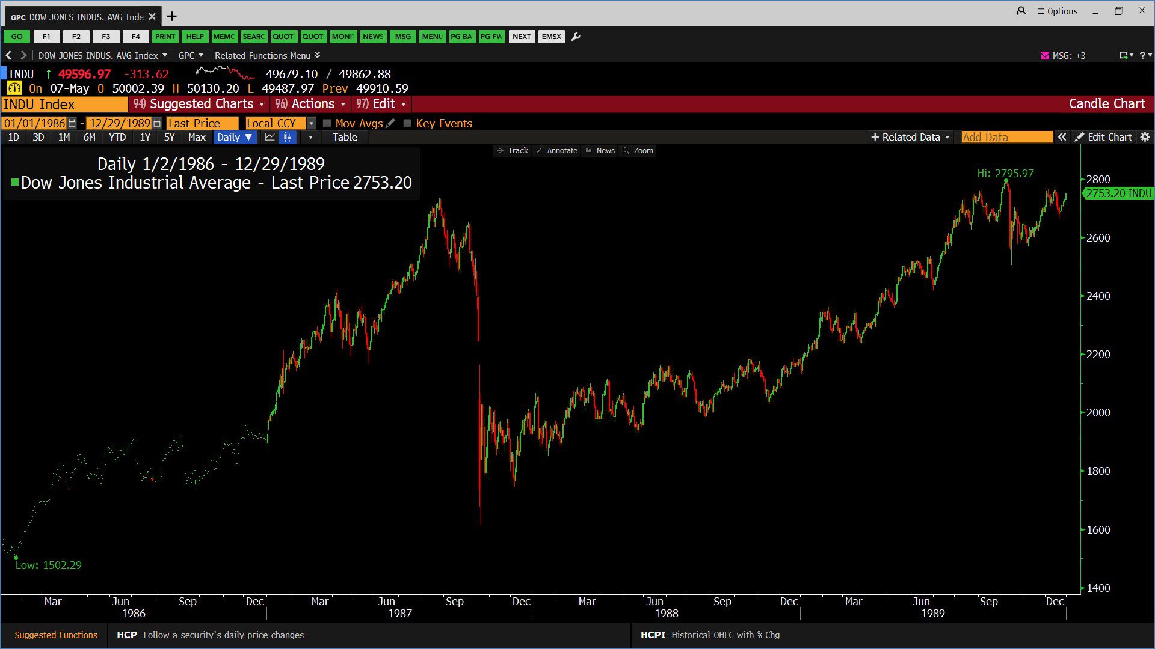Open the chart News tool
The height and width of the screenshot is (649, 1155).
pos(600,150)
